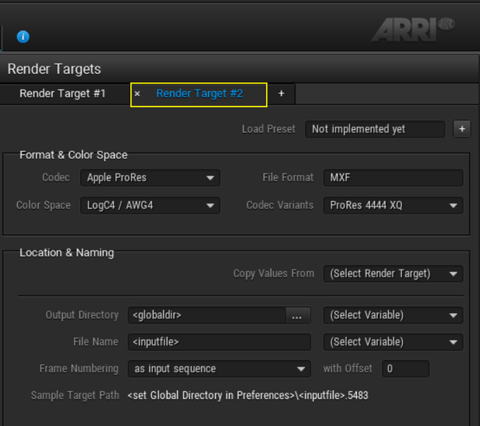
Task: Open the Color Space dropdown
Action: click(150, 206)
